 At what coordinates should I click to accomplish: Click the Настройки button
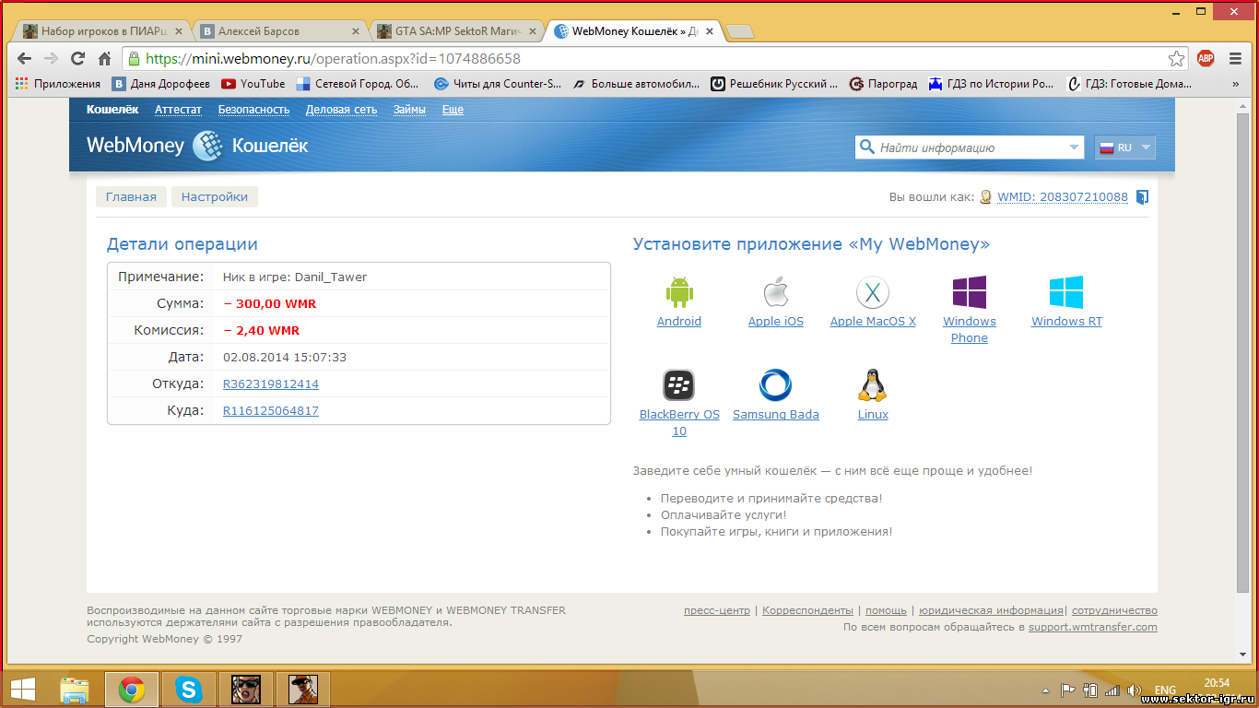pos(215,196)
